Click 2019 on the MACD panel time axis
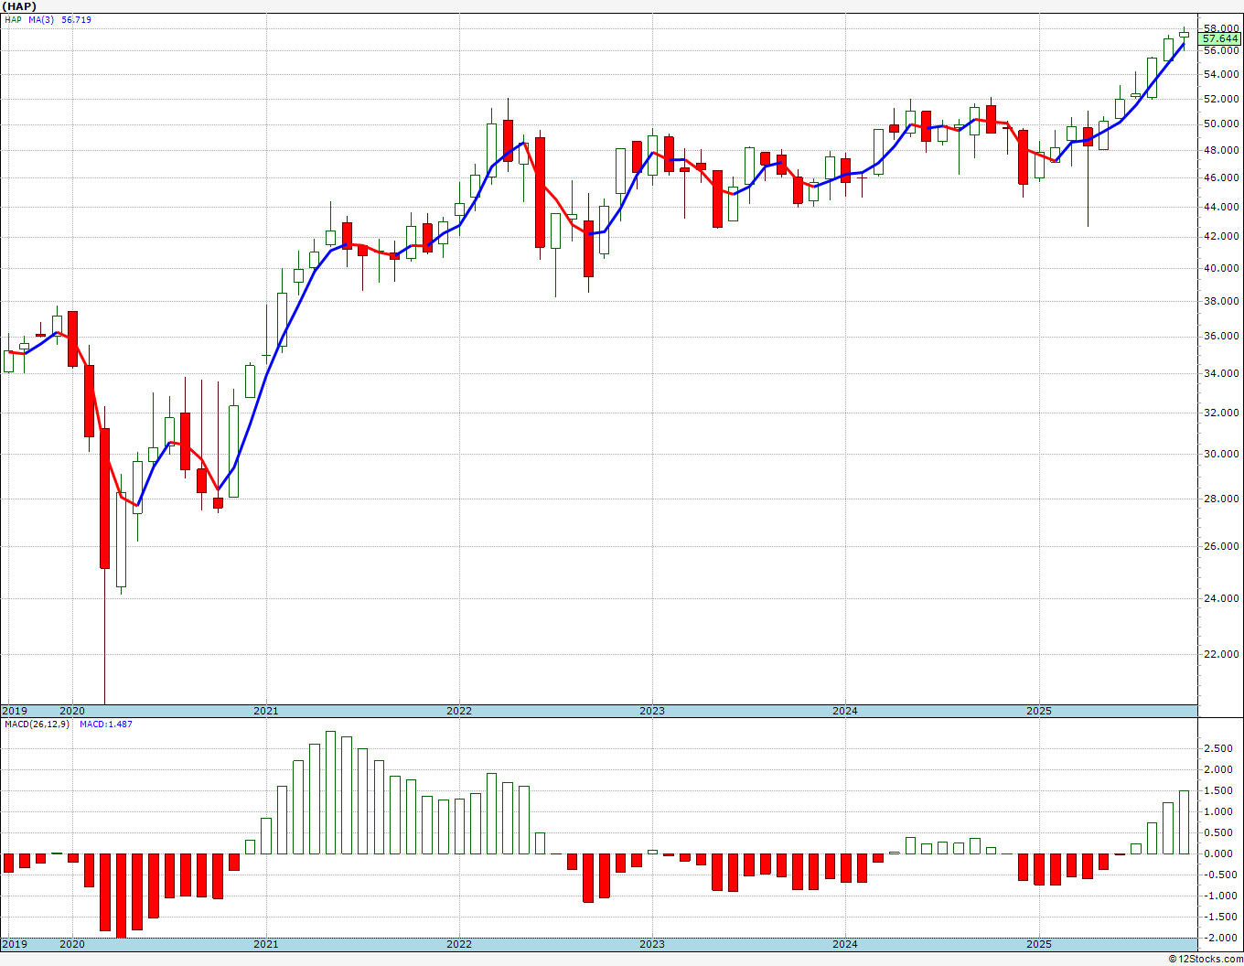Screen dimensions: 1244x966 point(15,944)
